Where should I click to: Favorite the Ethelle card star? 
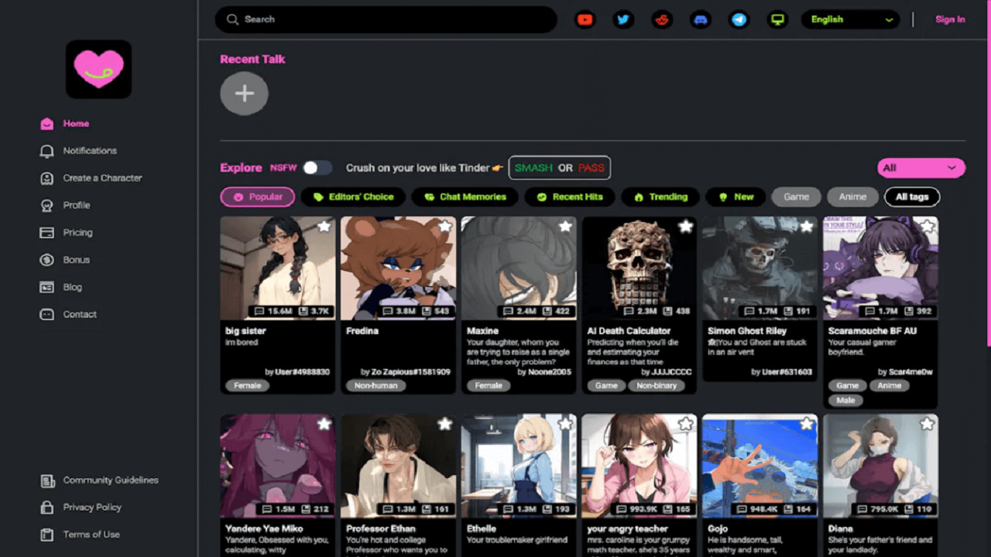point(566,424)
